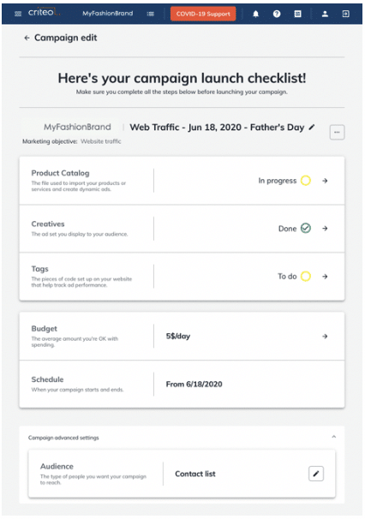This screenshot has height=519, width=365.
Task: Open the hamburger menu beside Criteo logo
Action: [x=18, y=14]
